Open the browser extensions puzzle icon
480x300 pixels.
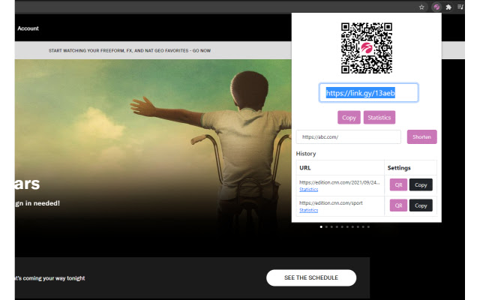[x=448, y=7]
